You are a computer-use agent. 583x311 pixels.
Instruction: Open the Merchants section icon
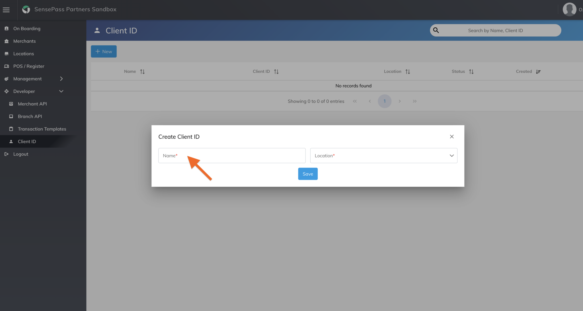pos(6,41)
